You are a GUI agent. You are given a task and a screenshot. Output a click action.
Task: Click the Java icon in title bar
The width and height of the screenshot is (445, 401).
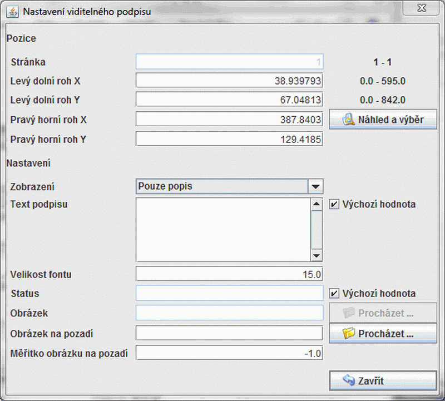[x=12, y=12]
